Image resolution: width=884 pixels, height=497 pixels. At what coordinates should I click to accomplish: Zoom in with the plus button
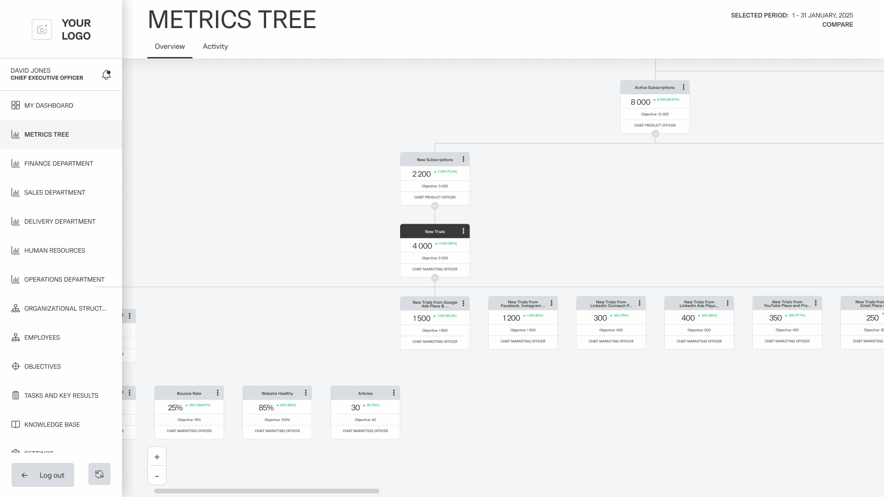click(x=157, y=457)
